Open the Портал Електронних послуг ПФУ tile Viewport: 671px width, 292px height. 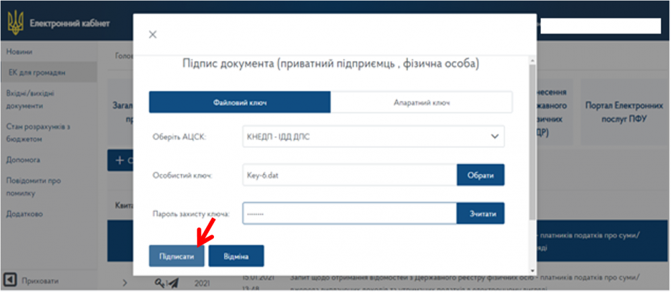tap(624, 112)
